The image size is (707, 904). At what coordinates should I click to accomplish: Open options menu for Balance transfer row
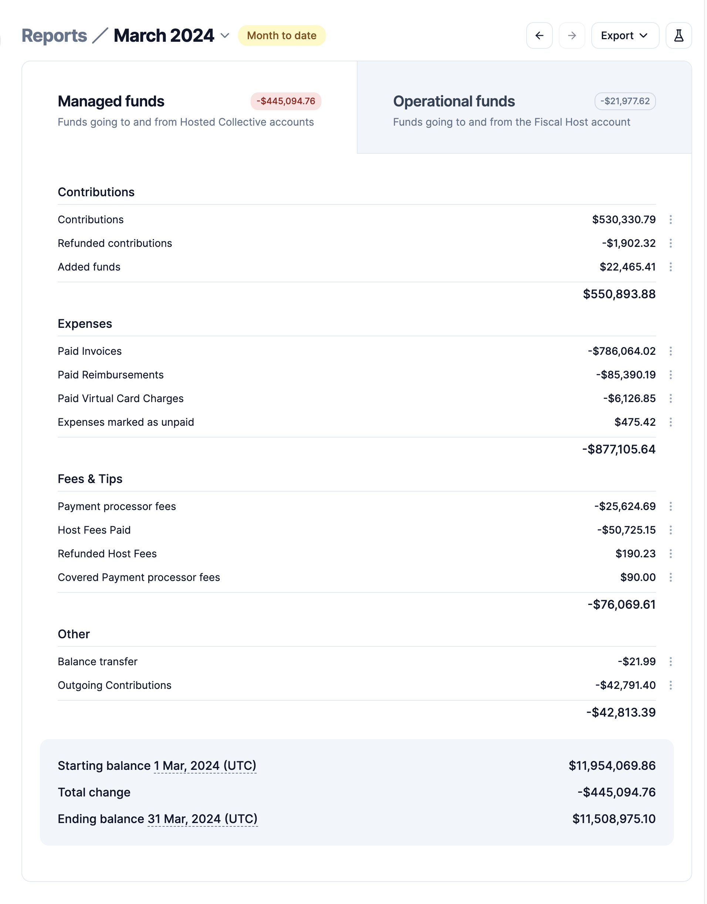[x=670, y=662]
